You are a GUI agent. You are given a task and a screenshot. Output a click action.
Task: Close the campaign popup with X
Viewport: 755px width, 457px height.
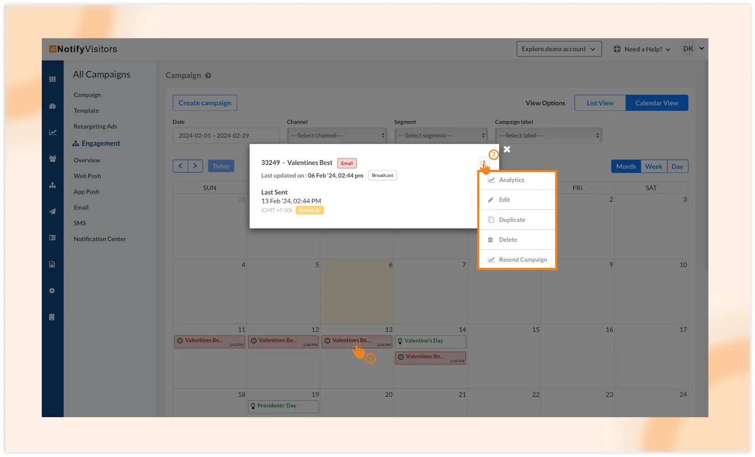pyautogui.click(x=507, y=149)
